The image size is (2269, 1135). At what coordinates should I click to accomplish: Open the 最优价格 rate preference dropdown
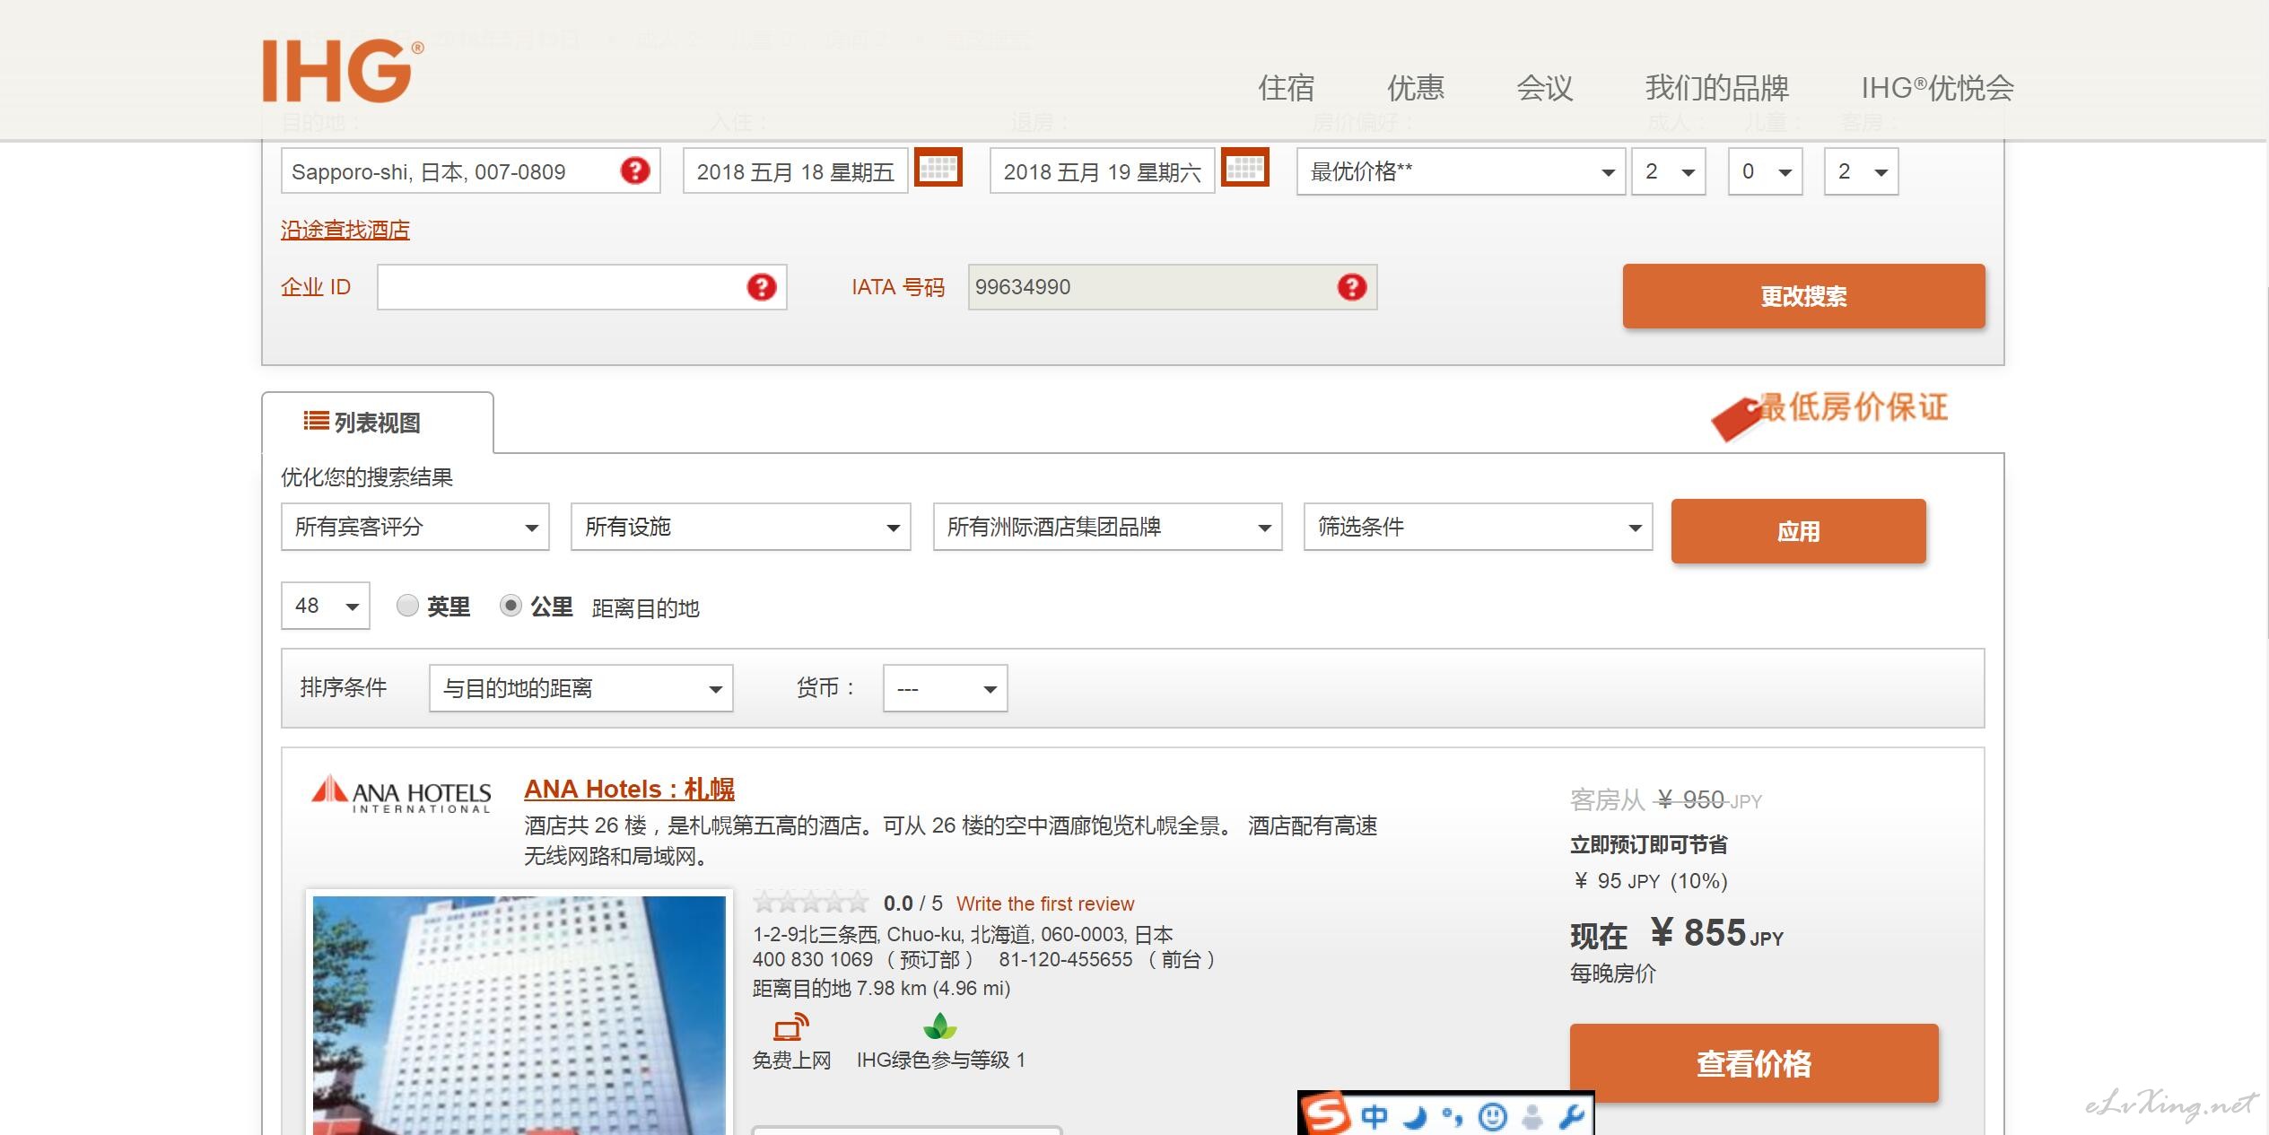pyautogui.click(x=1461, y=171)
